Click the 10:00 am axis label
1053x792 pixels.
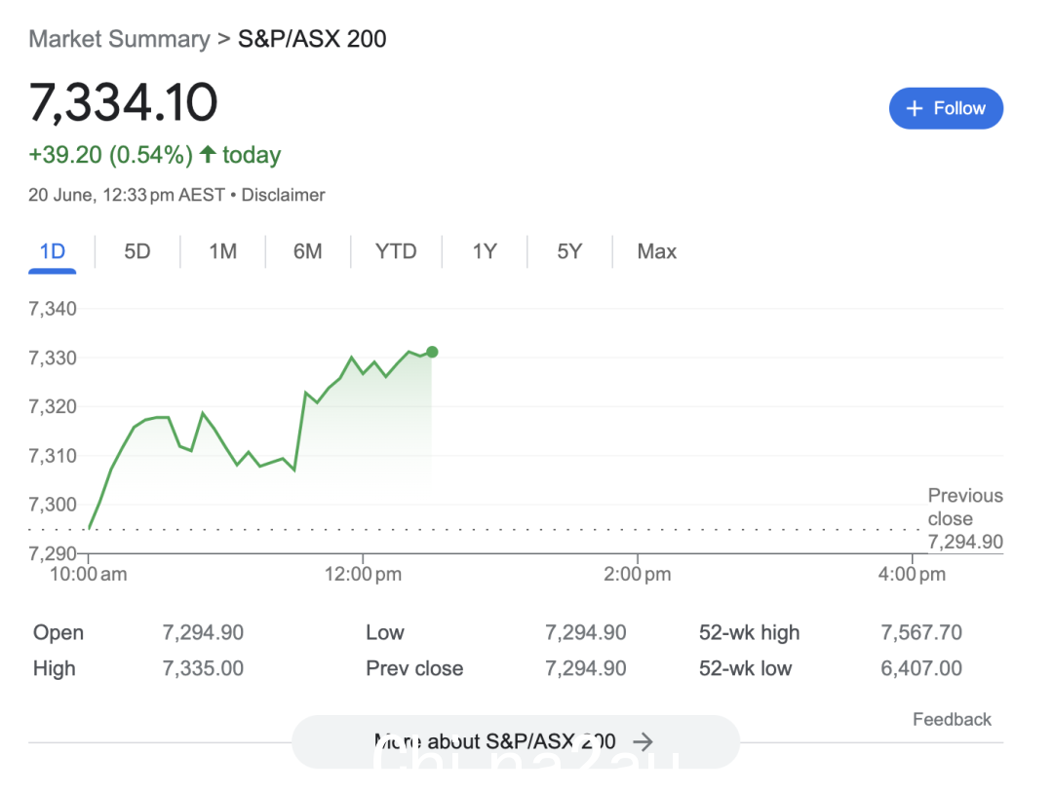[88, 575]
